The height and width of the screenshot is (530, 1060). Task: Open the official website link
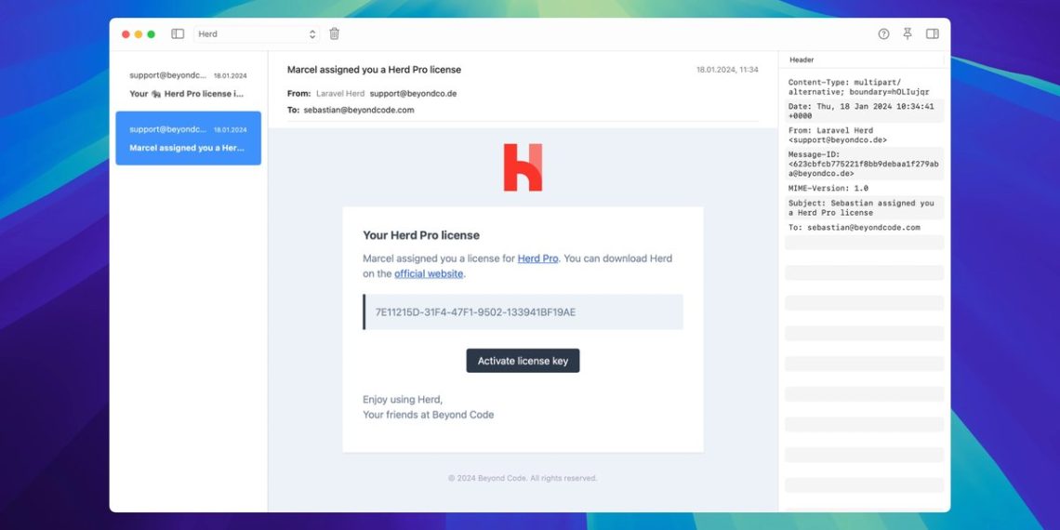tap(429, 274)
